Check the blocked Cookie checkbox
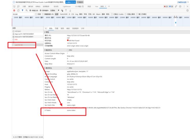The height and width of the screenshot is (139, 190). point(112,14)
